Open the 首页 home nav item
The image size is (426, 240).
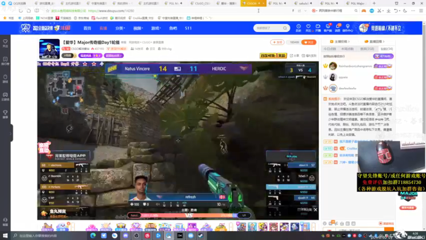87,28
